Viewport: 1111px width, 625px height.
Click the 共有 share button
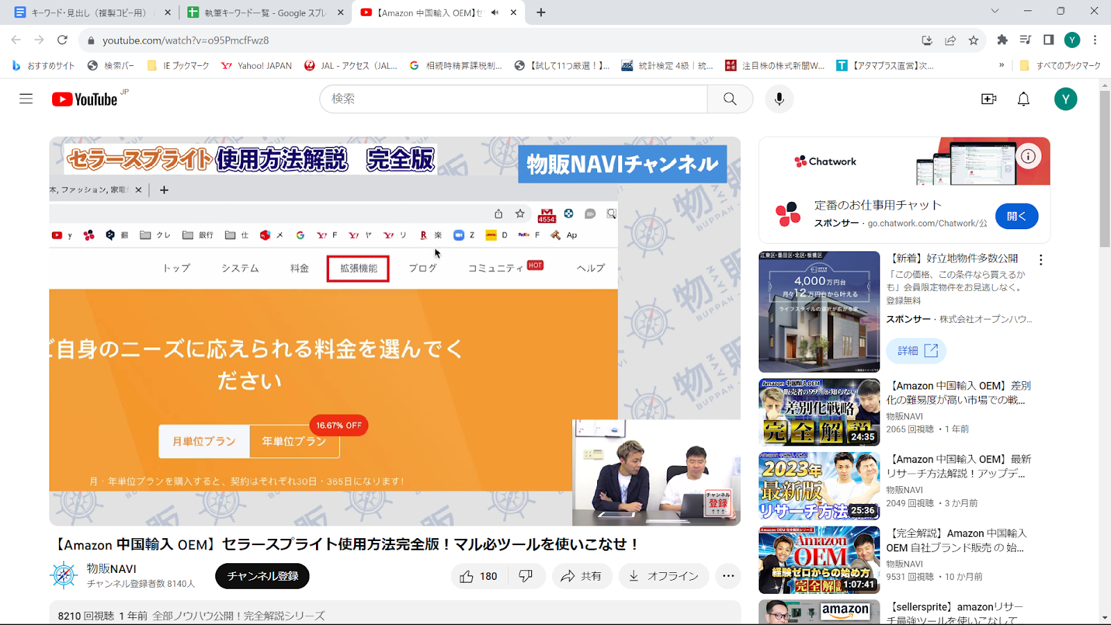coord(582,576)
